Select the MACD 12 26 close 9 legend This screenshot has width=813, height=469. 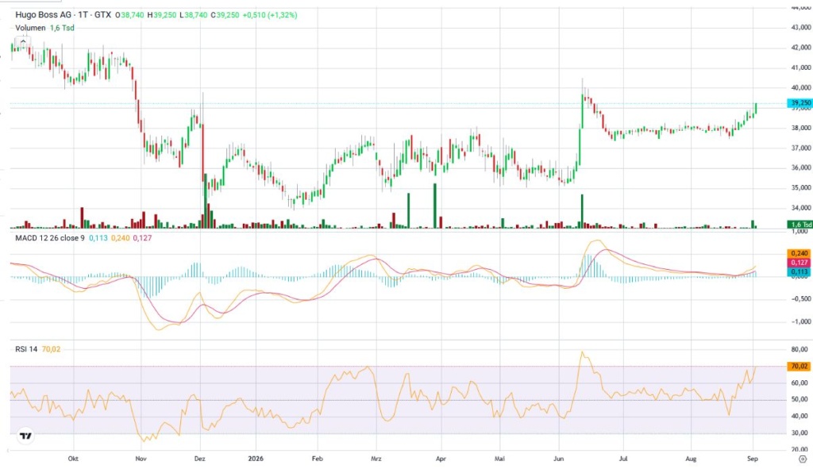point(50,238)
